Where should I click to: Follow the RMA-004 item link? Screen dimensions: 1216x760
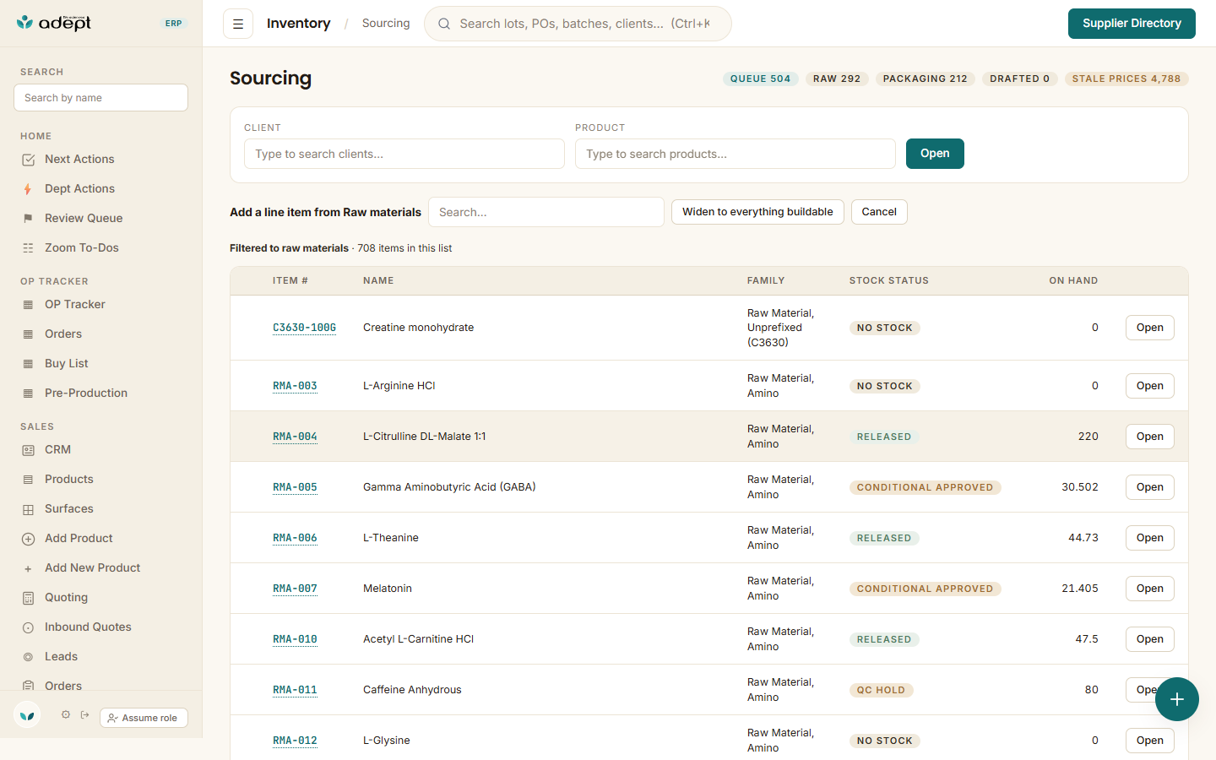pos(295,437)
